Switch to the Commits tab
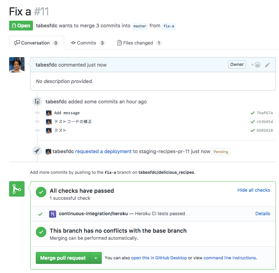 click(x=88, y=43)
